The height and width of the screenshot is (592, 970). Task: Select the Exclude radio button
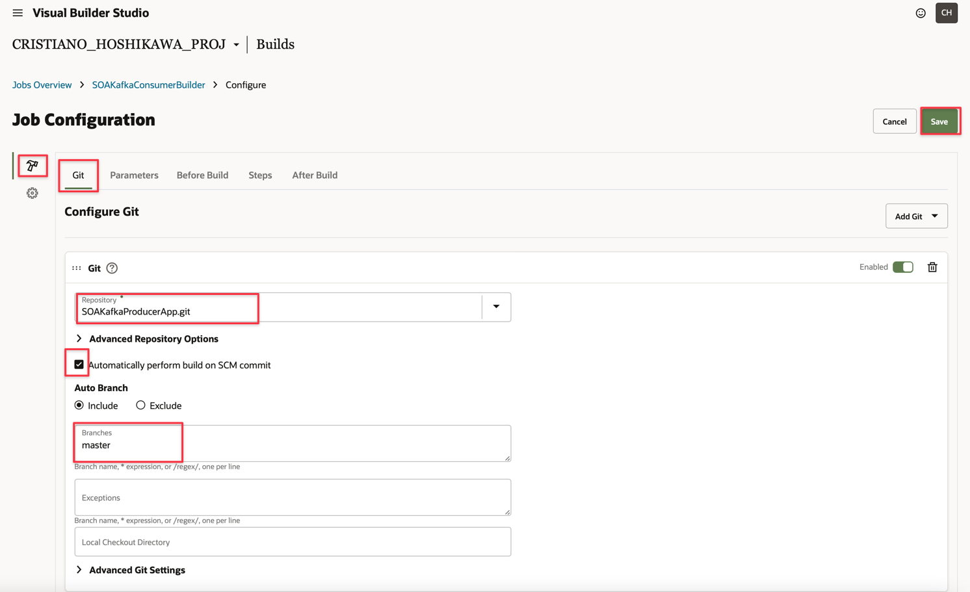[x=140, y=405]
